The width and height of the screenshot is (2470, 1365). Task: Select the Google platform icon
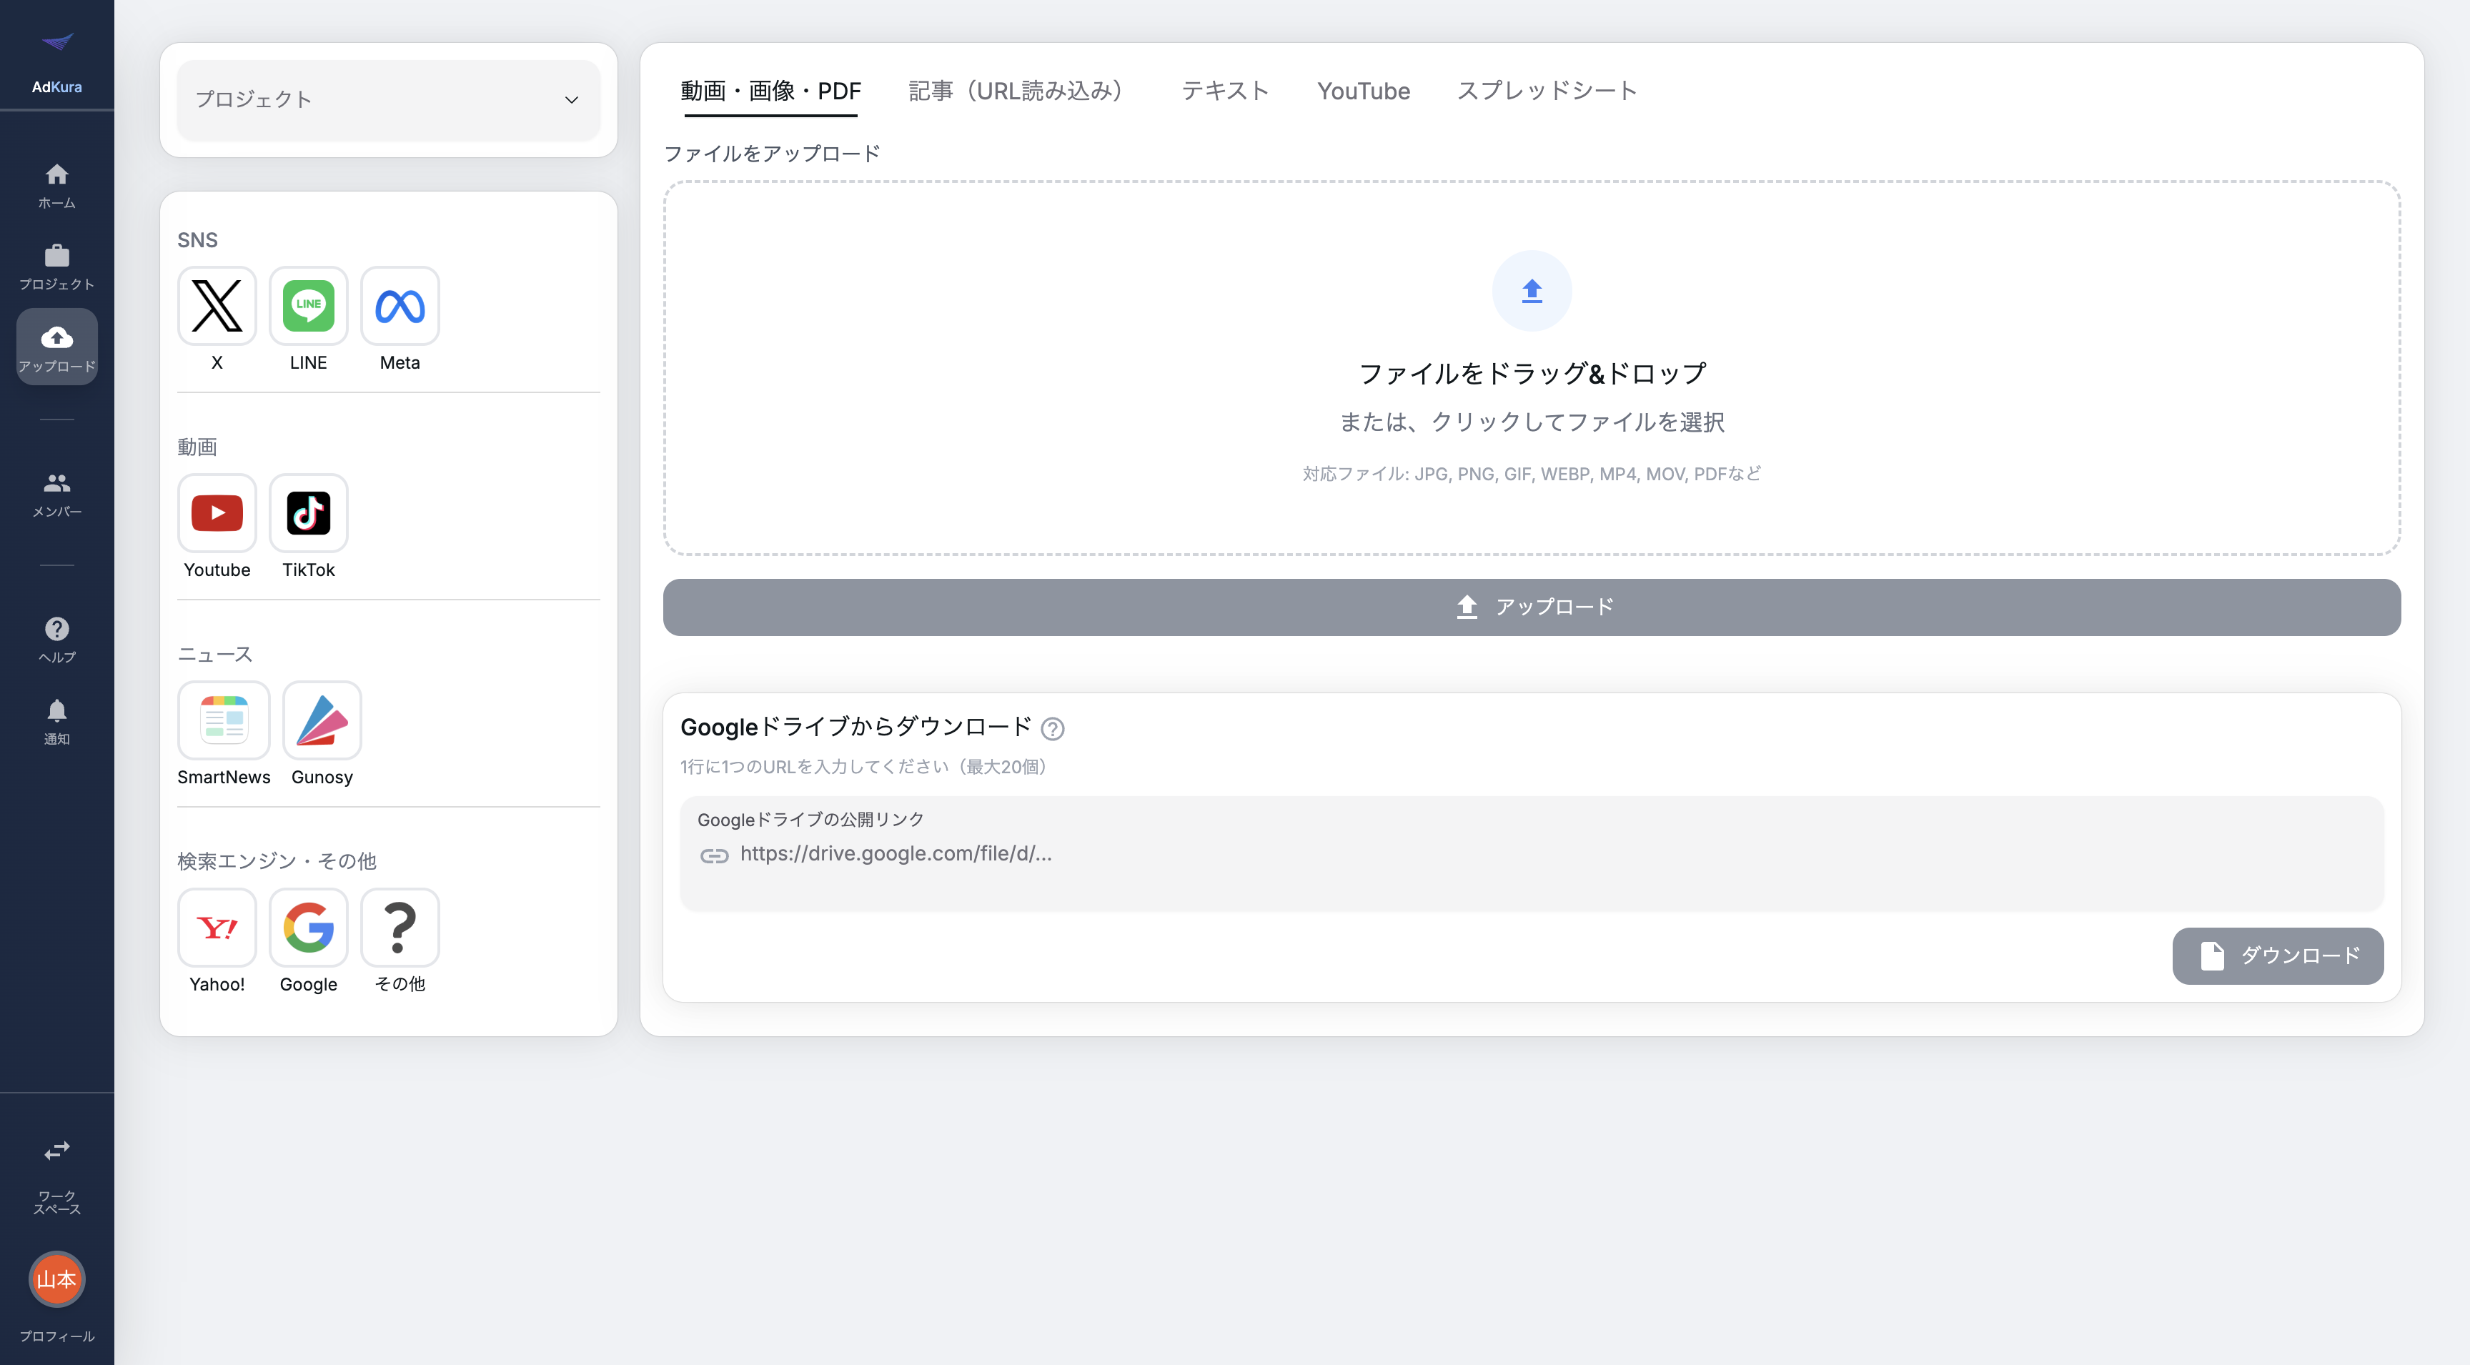pos(308,927)
